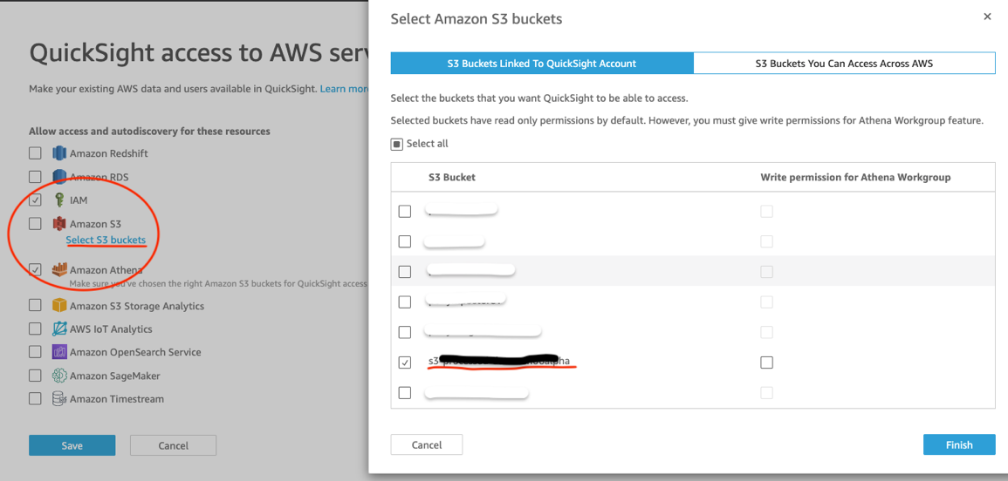The height and width of the screenshot is (481, 1008).
Task: Click Write permission for Athena Workgroup header
Action: pyautogui.click(x=855, y=177)
